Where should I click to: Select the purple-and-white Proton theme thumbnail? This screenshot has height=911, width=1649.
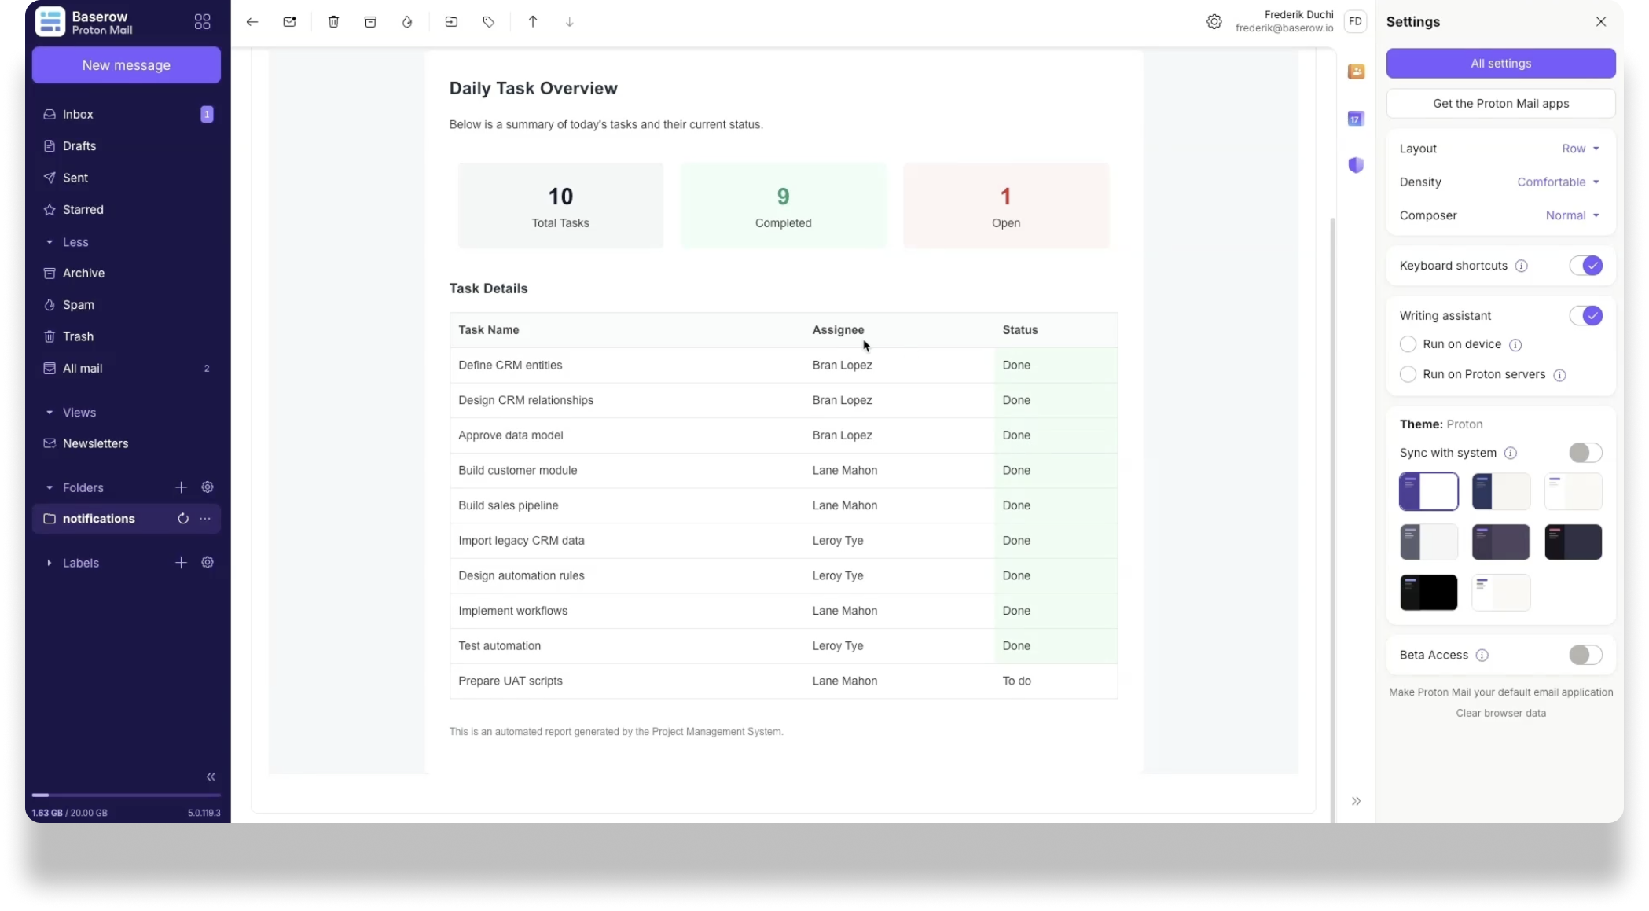(1428, 491)
